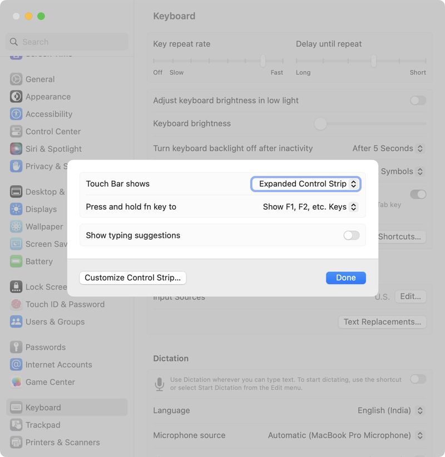Toggle Adjust keyboard brightness in low light
Viewport: 445px width, 457px height.
point(418,101)
